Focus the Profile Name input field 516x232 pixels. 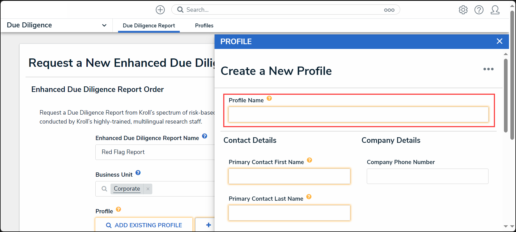(x=358, y=115)
